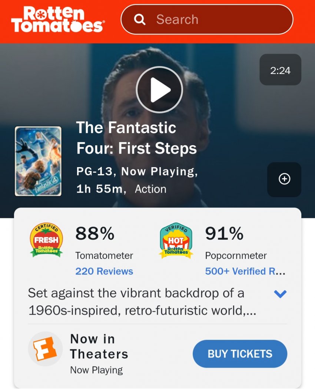315x389 pixels.
Task: Open the Fantastic Four movie poster
Action: tap(38, 161)
